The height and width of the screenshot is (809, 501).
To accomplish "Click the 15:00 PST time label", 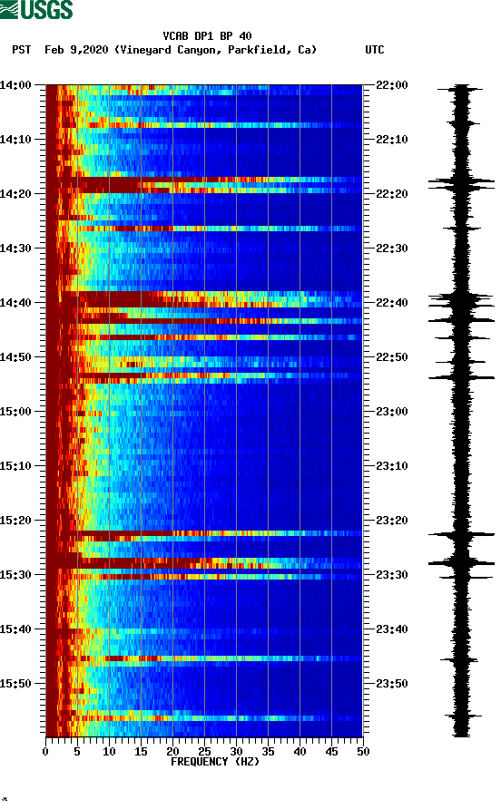I will (15, 412).
